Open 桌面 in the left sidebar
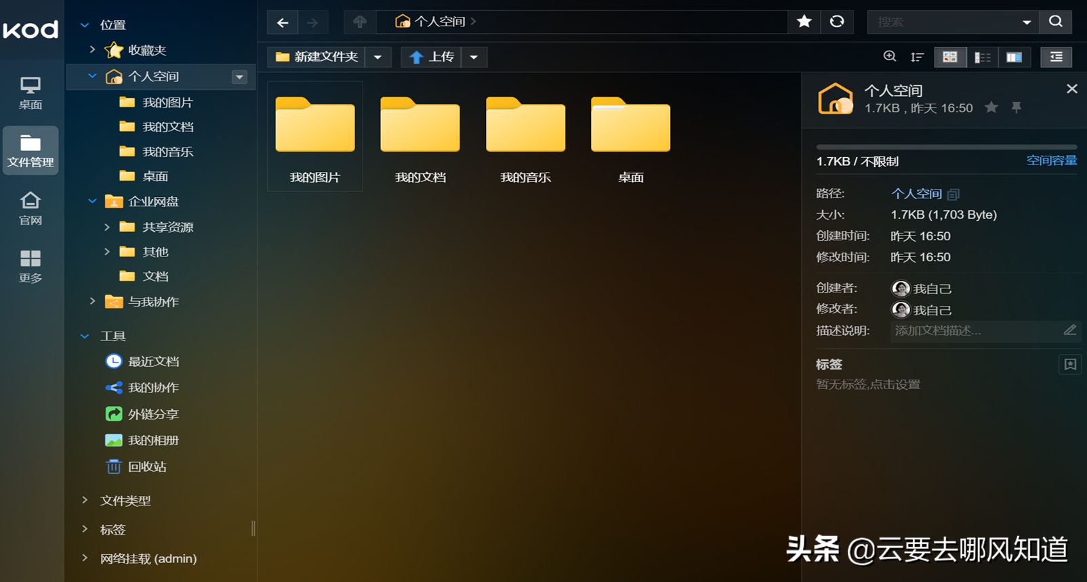1087x582 pixels. (30, 93)
